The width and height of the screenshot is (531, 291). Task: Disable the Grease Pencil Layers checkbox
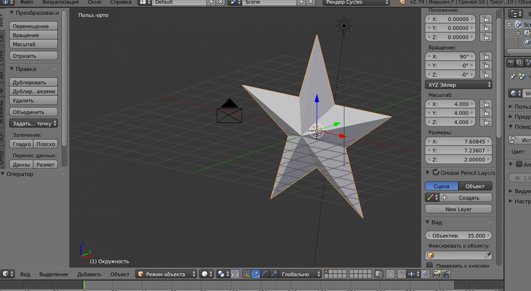436,173
